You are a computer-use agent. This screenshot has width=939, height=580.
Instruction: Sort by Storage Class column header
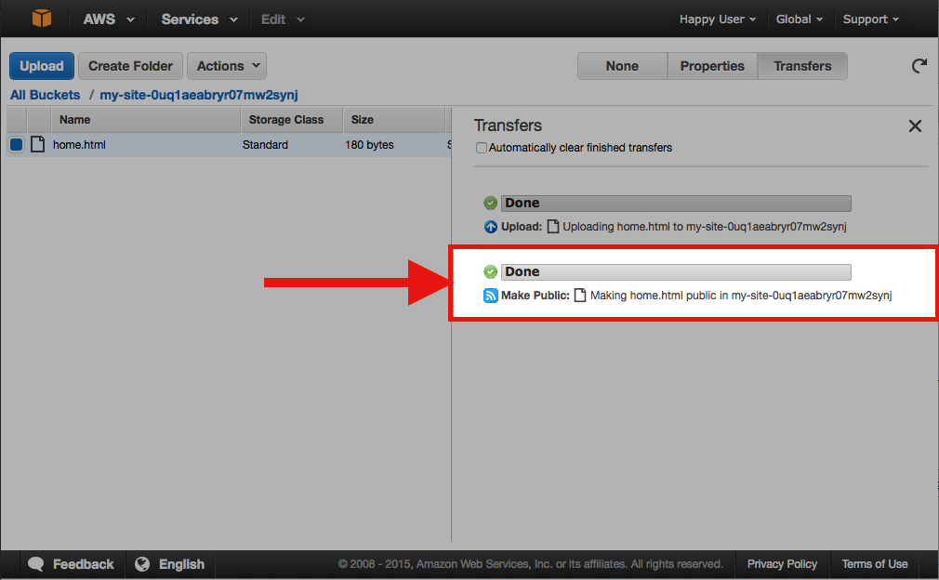click(292, 120)
